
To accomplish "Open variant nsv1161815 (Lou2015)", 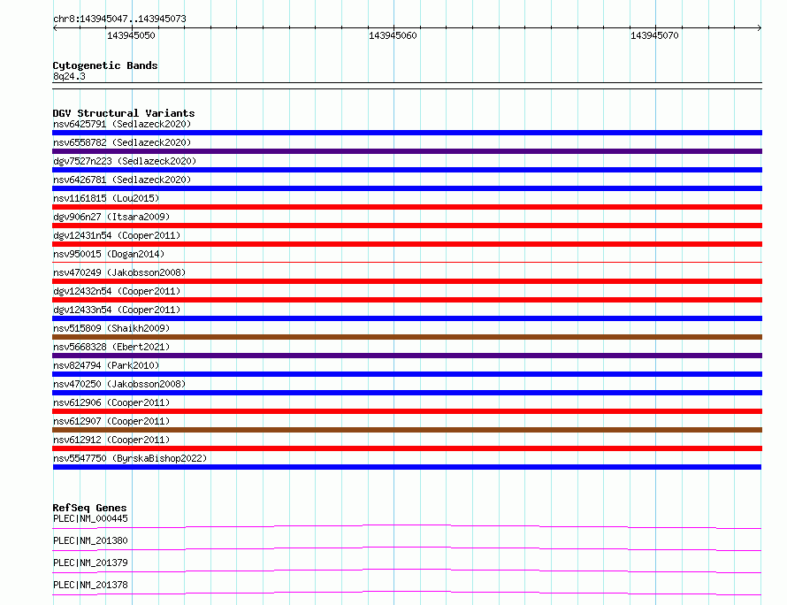I will point(106,198).
